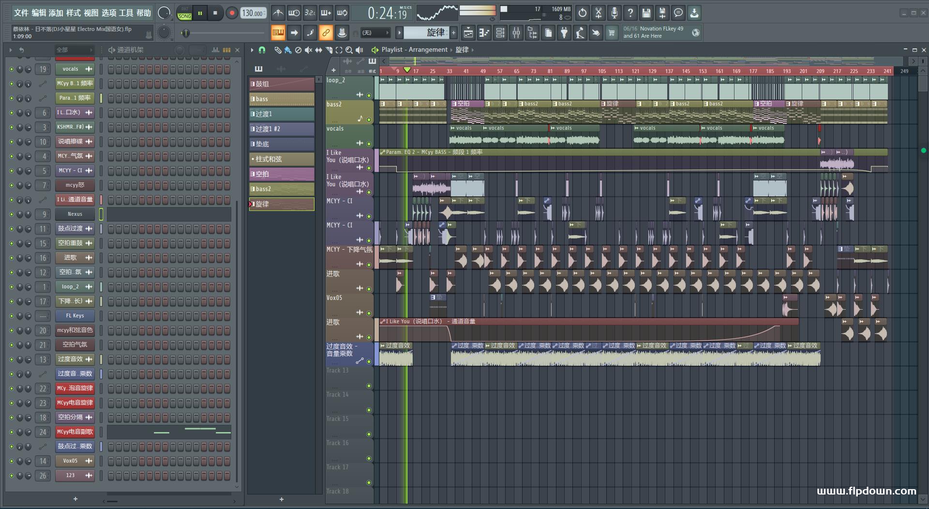This screenshot has height=509, width=929.
Task: Click the one-click audio recording microphone icon
Action: (x=614, y=13)
